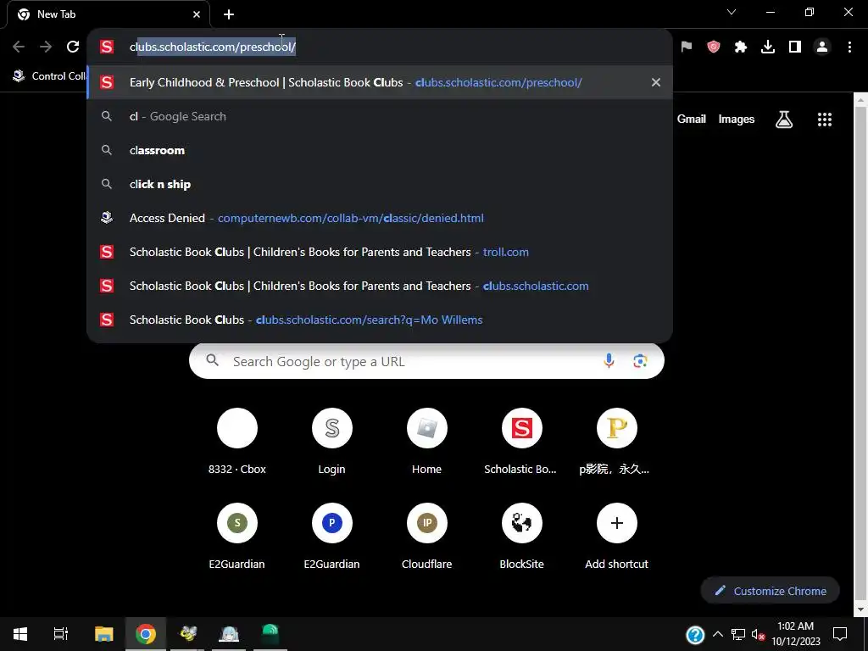This screenshot has width=868, height=651.
Task: Select Early Childhood & Preschool suggestion
Action: [x=380, y=82]
